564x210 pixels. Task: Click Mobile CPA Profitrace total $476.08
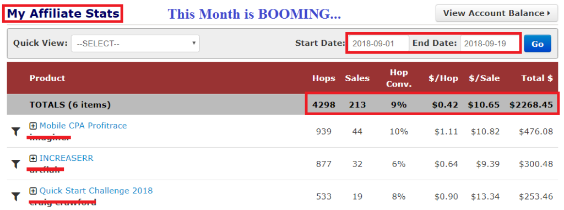click(536, 132)
